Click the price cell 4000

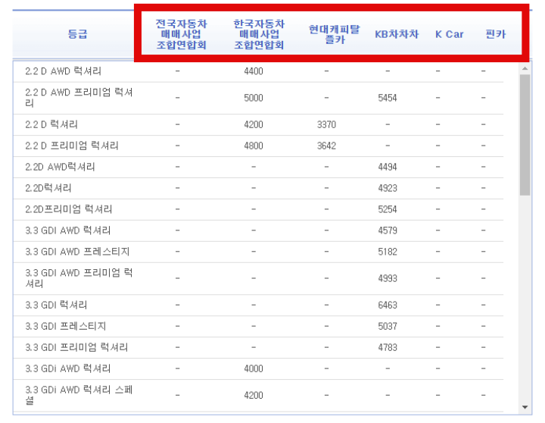click(254, 368)
